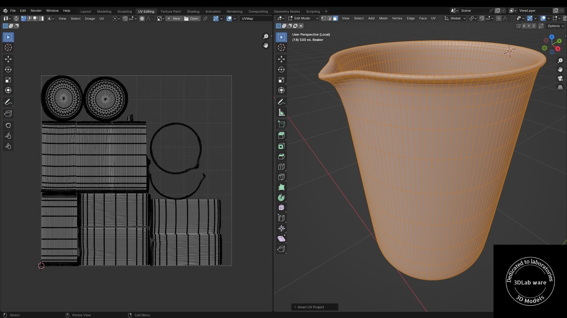Open the Edit Mode dropdown
The image size is (567, 318).
click(x=303, y=18)
